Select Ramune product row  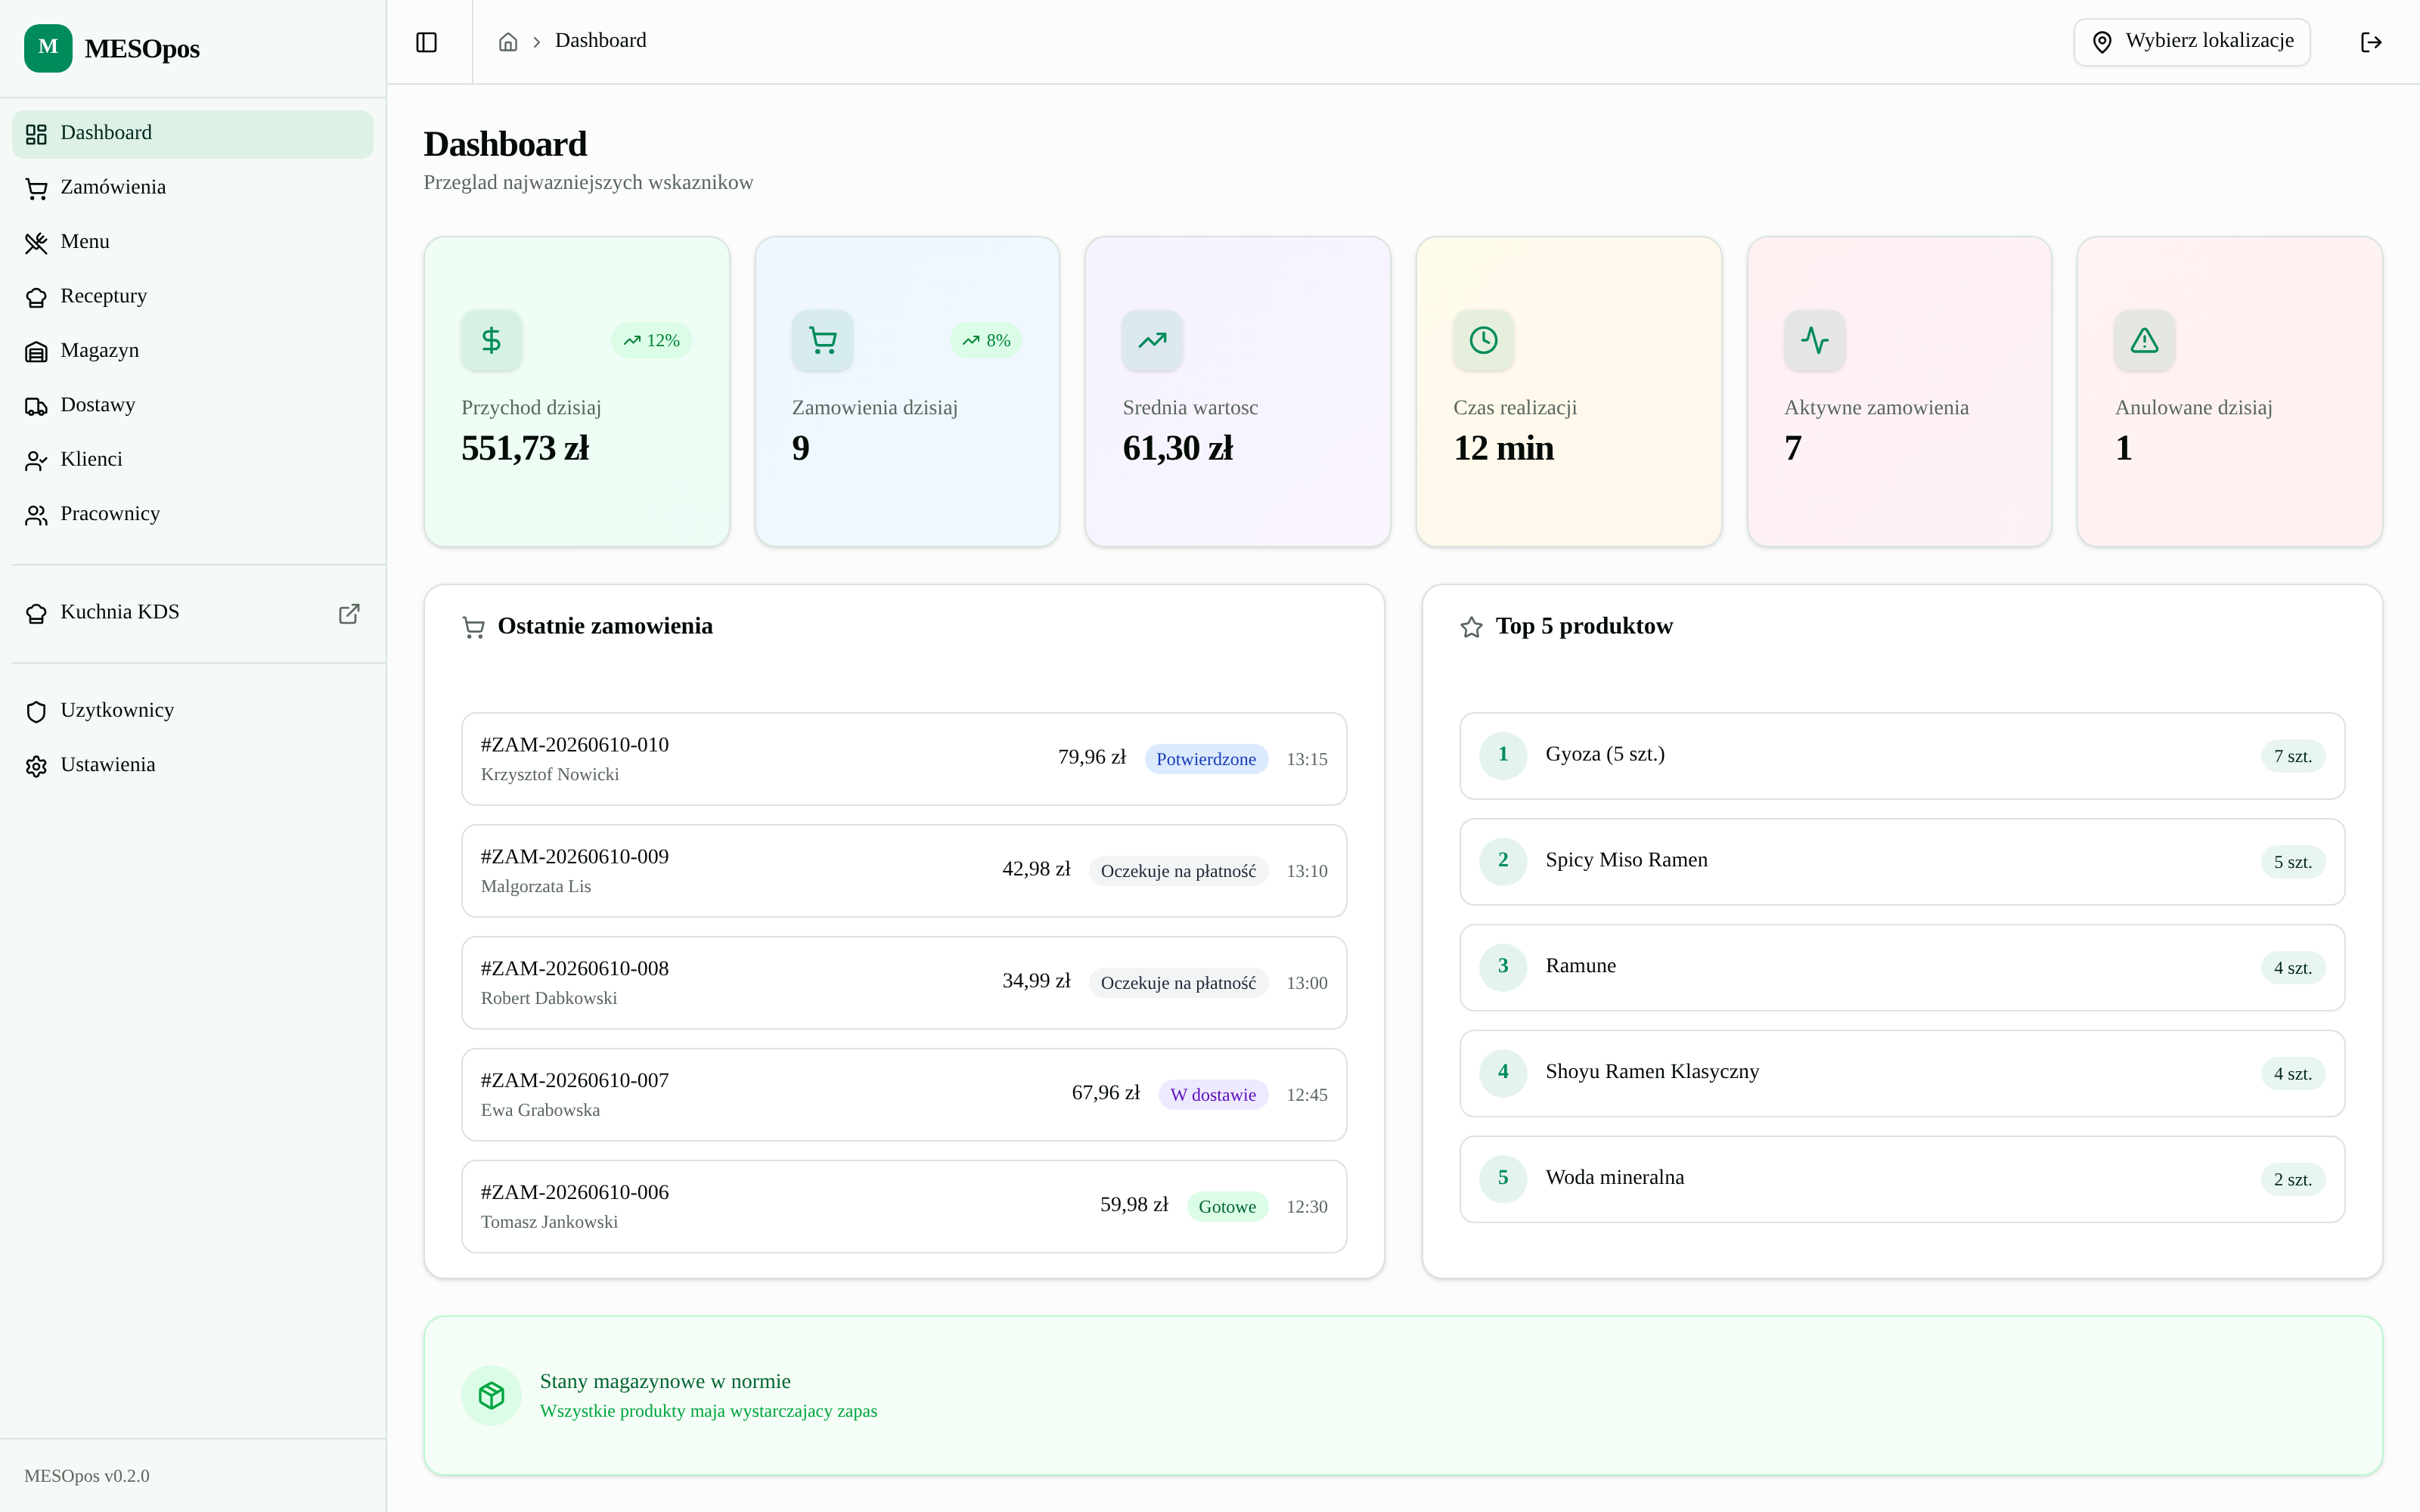pos(1902,968)
